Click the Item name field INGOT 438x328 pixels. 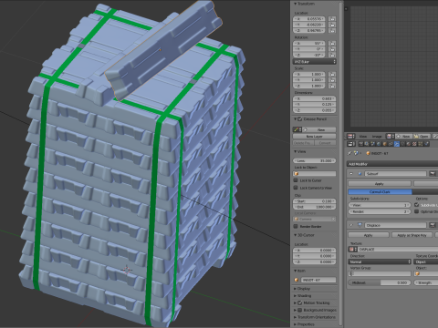tap(318, 280)
